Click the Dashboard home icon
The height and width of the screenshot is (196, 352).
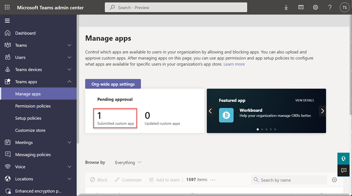click(7, 33)
